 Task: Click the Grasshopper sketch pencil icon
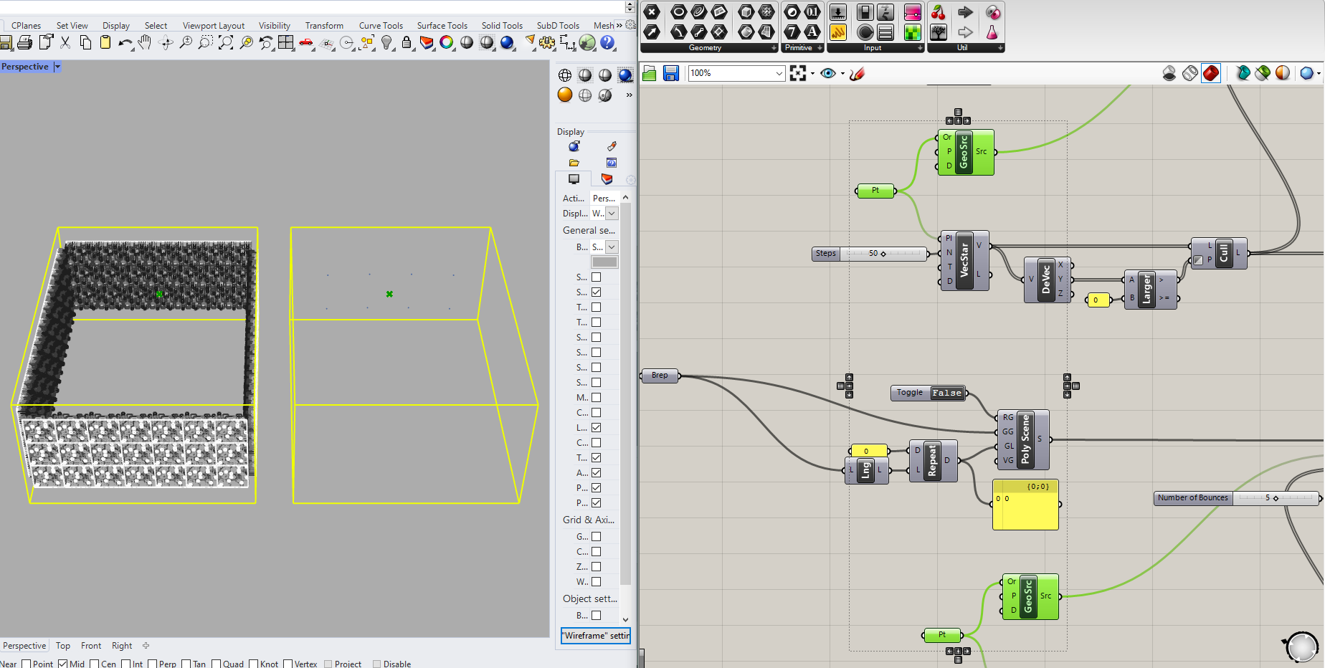pos(858,73)
